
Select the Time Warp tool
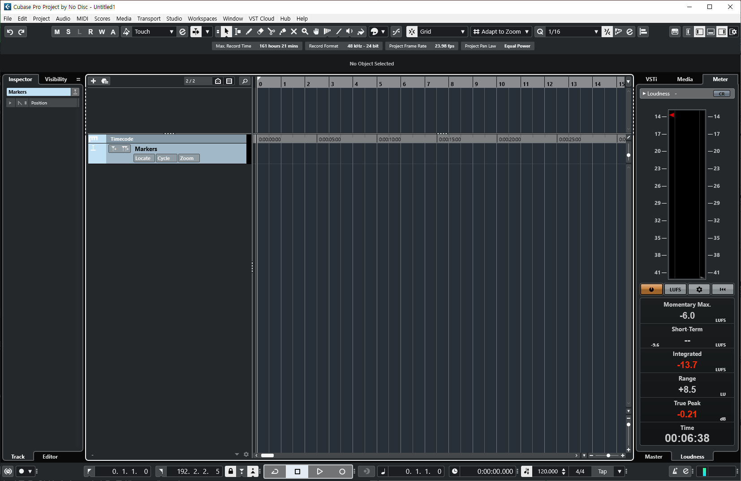click(327, 32)
